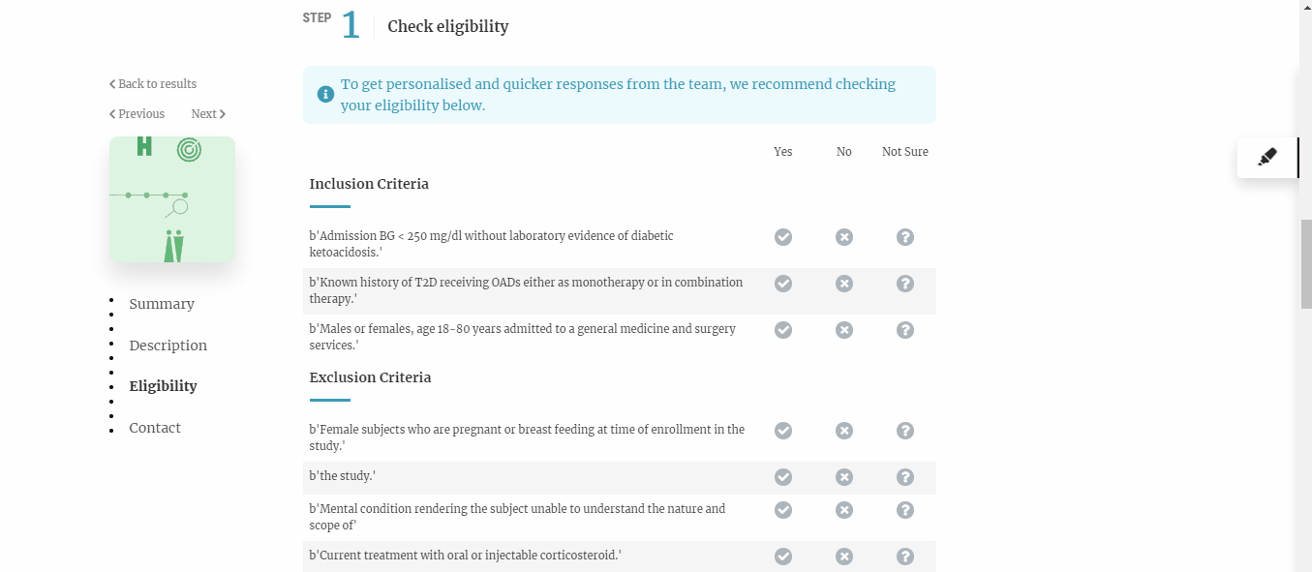Mark Not Sure for pregnant or breast feeding
Screen dimensions: 1312x572
click(x=905, y=431)
